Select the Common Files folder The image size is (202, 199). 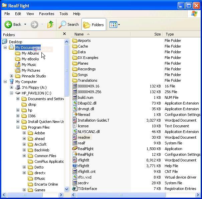pyautogui.click(x=45, y=156)
